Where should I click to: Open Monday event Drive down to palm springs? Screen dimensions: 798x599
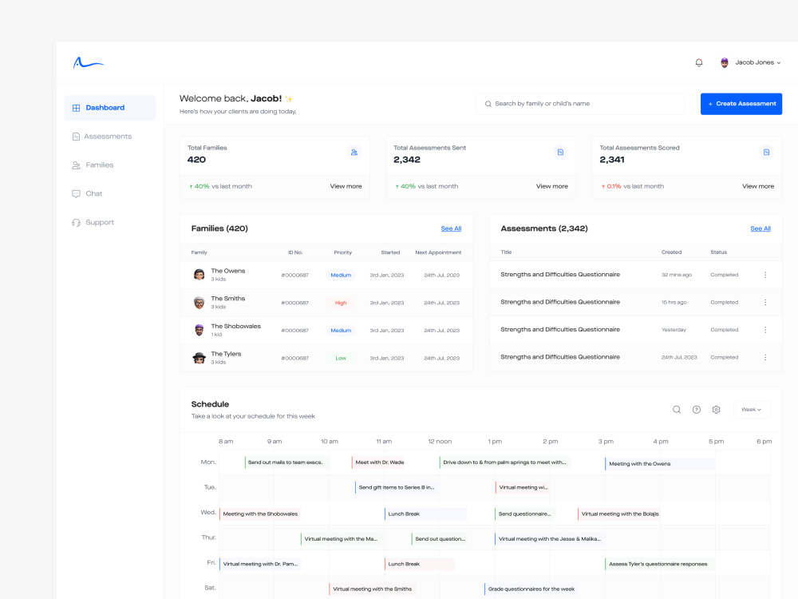click(x=505, y=462)
